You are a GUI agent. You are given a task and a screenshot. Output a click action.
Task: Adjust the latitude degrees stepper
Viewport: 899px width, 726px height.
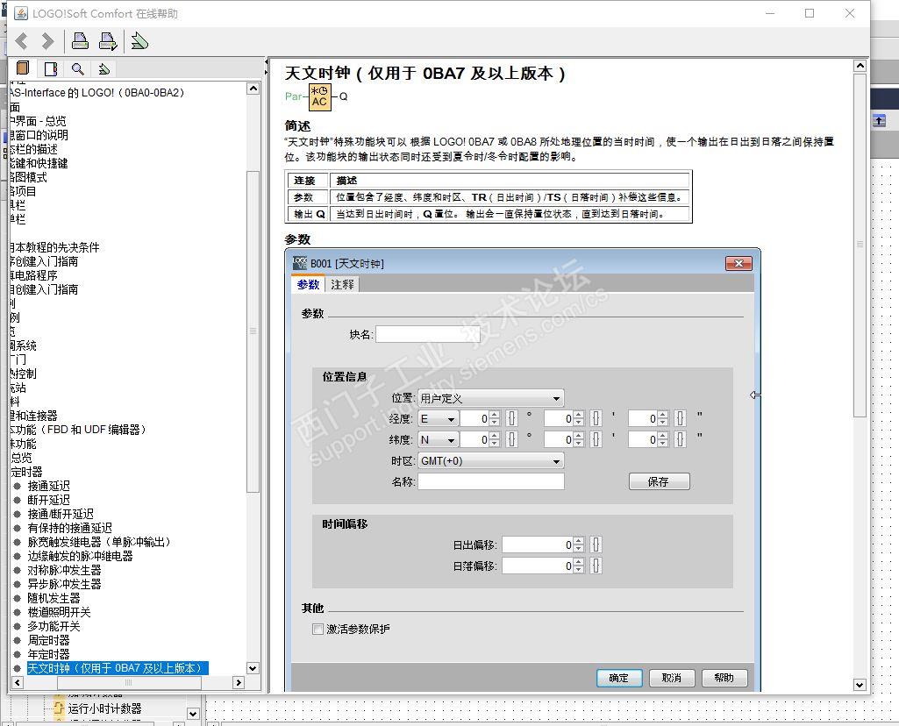tap(494, 440)
